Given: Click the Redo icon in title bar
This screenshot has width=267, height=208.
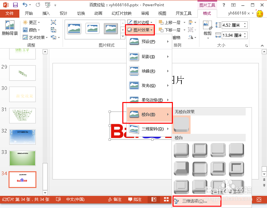Looking at the screenshot, I should coord(38,5).
